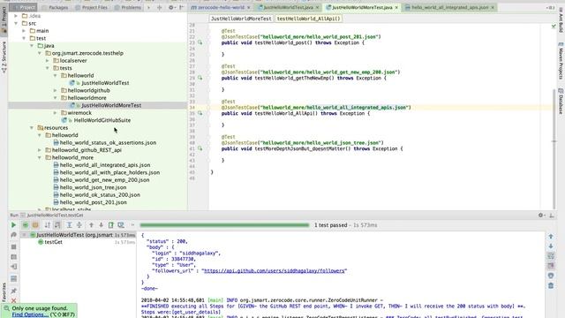Expand the localserver package
This screenshot has width=565, height=318.
(48, 61)
